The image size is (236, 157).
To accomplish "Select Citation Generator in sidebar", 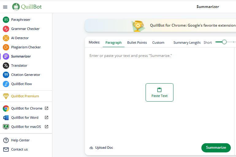I will 25,75.
